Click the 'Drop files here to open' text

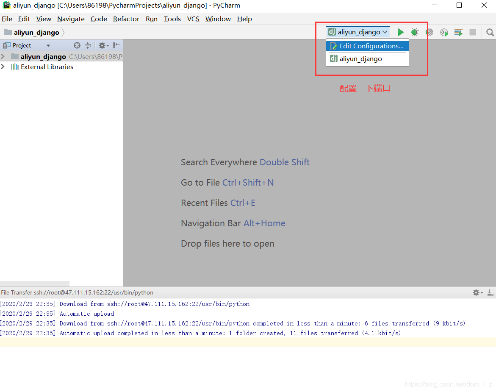coord(227,244)
